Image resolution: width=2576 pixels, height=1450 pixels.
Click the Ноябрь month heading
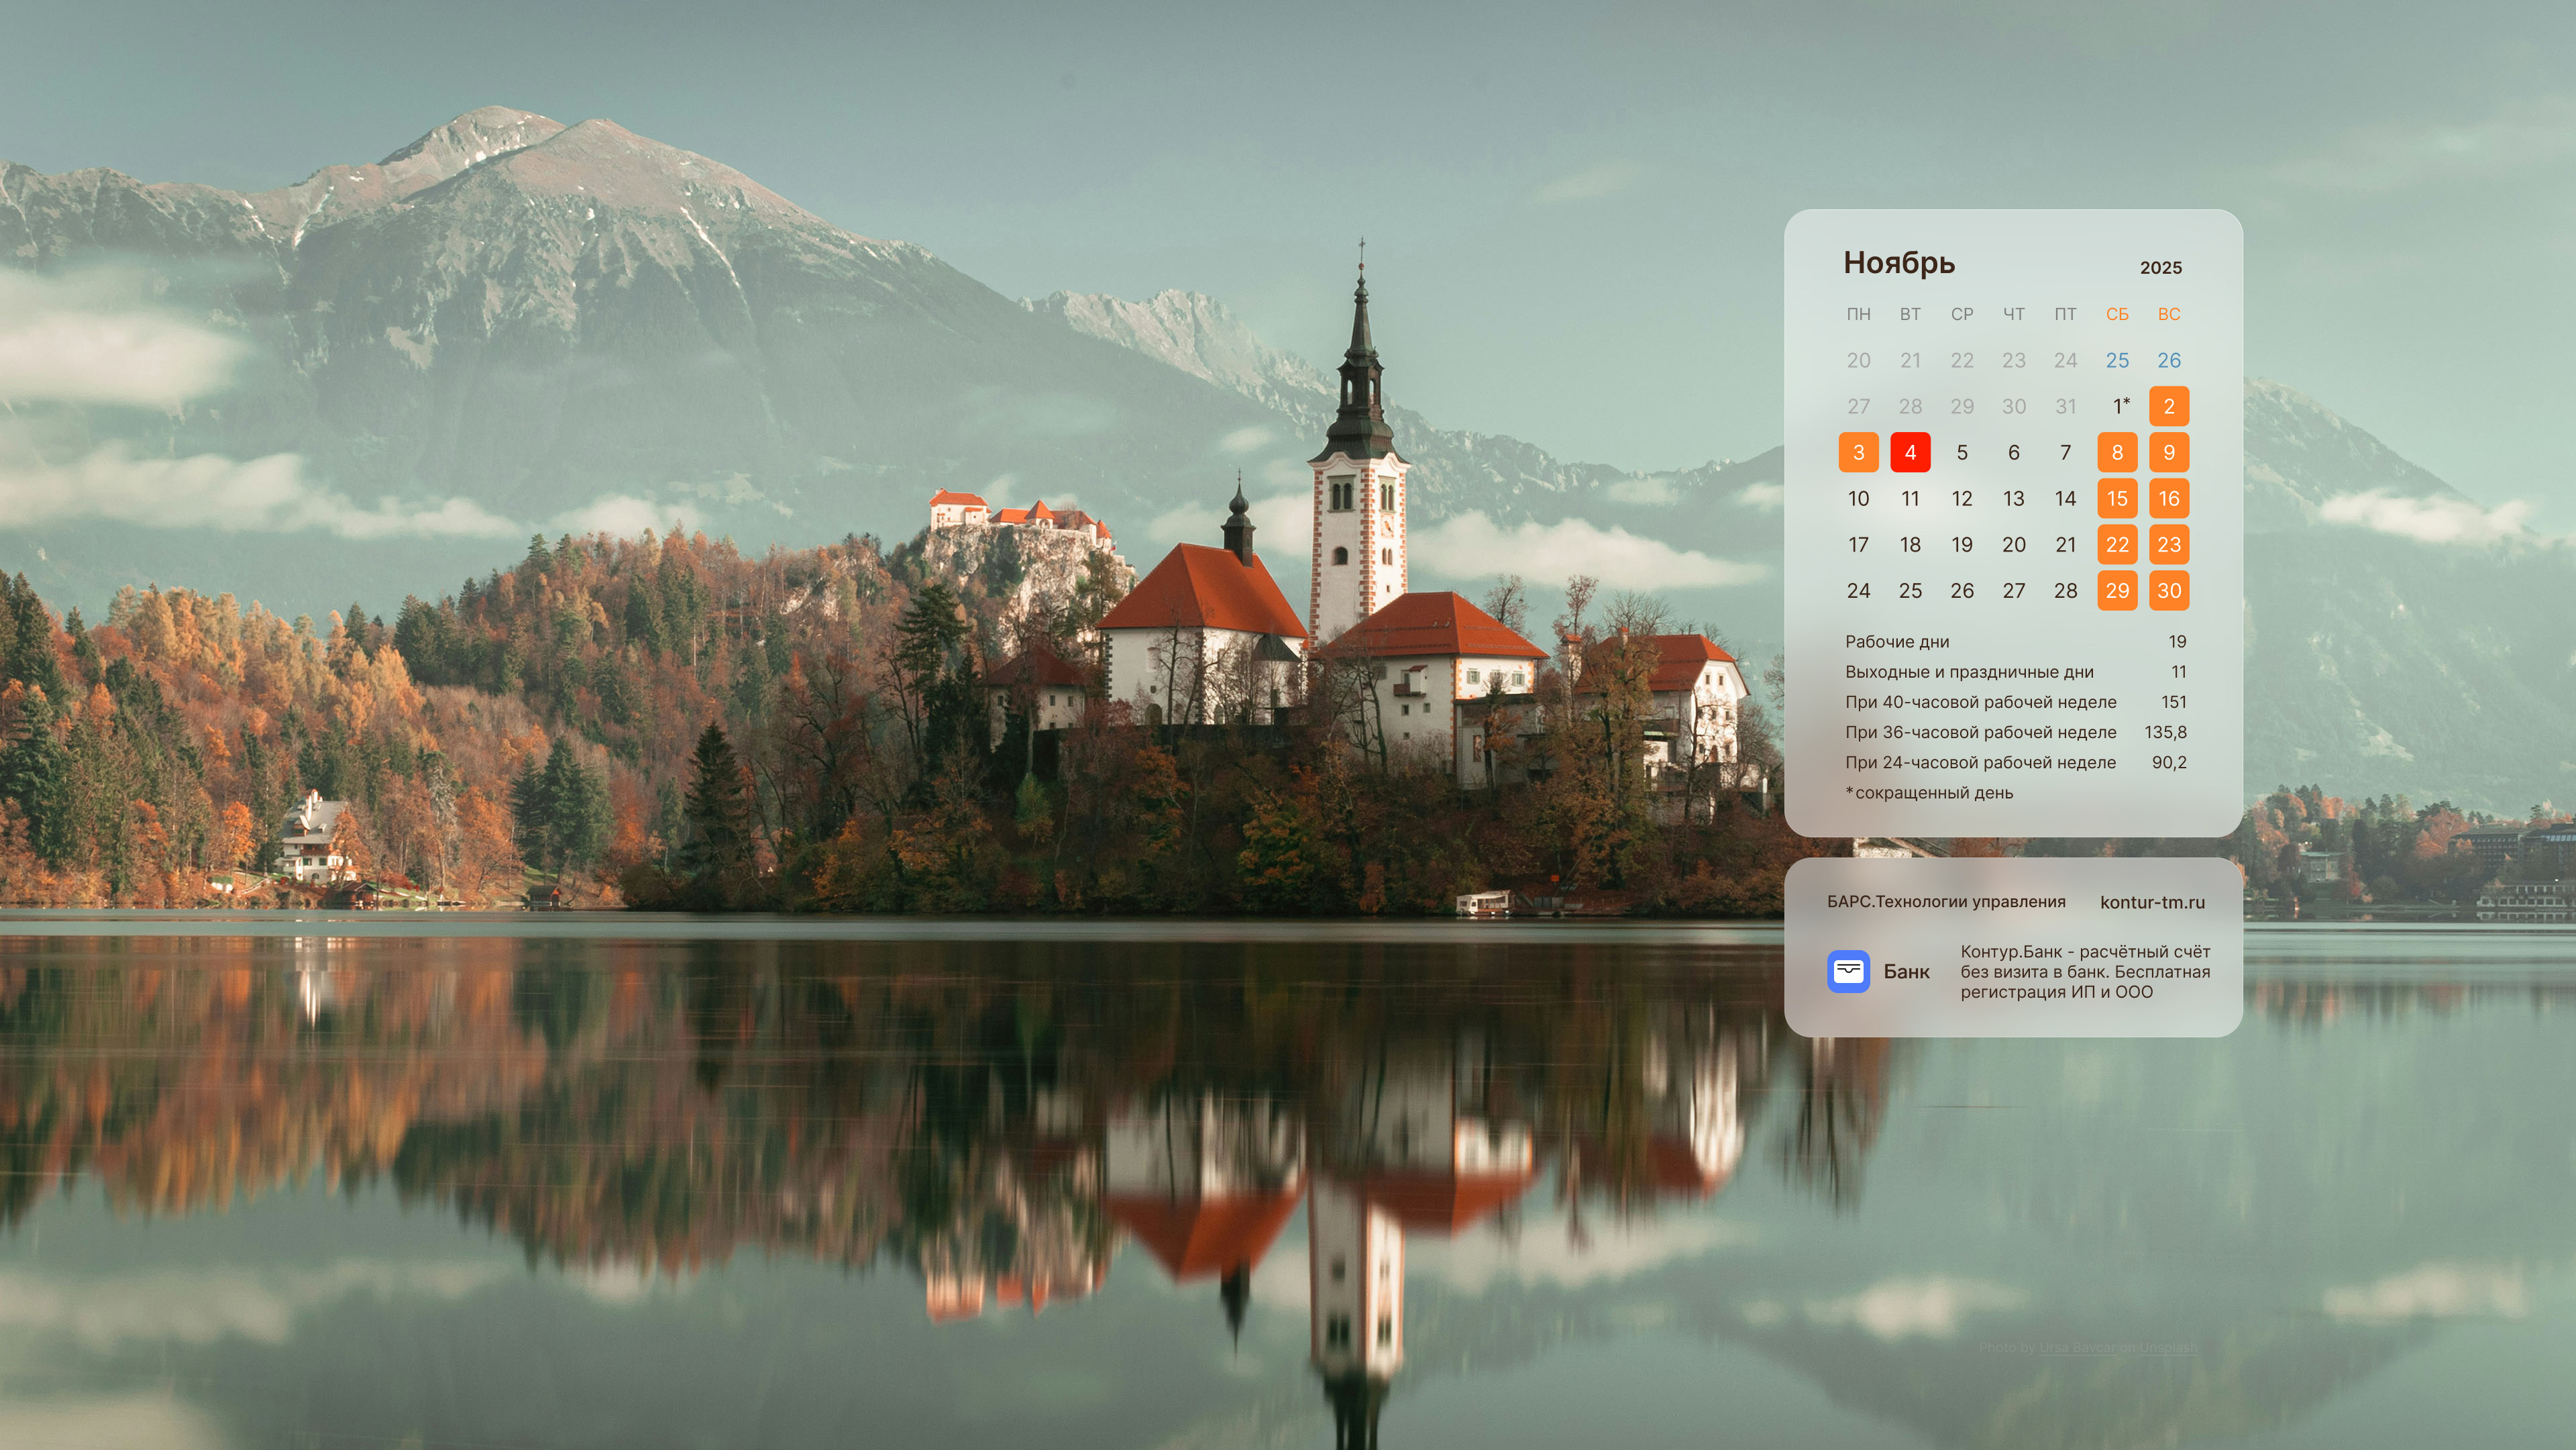[1898, 263]
